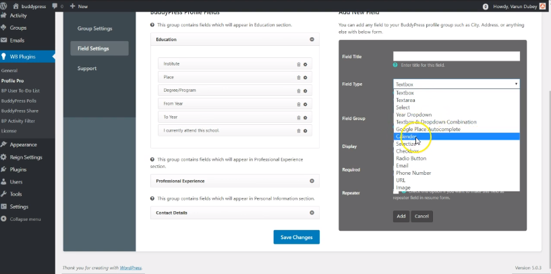Choose Radio Button field type option
The image size is (551, 274).
click(457, 159)
